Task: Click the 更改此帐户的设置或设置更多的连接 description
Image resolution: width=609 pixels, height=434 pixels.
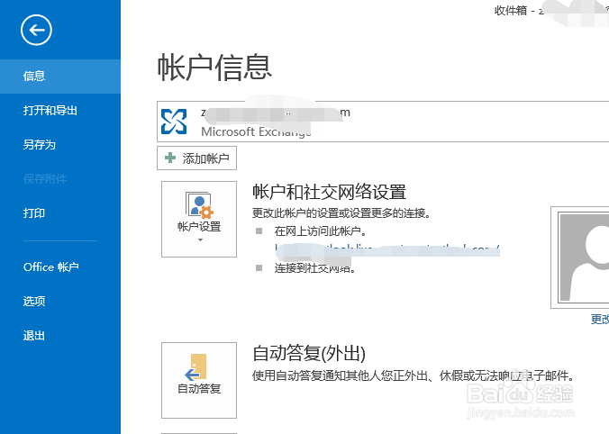Action: point(341,213)
